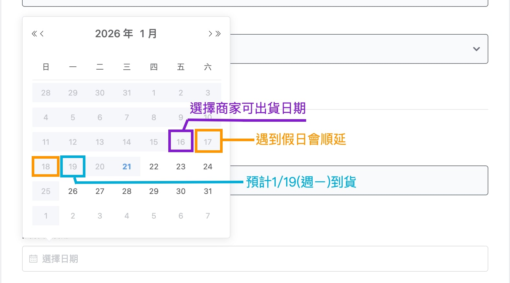Image resolution: width=510 pixels, height=283 pixels.
Task: Click disabled date 18 in calendar
Action: click(46, 167)
